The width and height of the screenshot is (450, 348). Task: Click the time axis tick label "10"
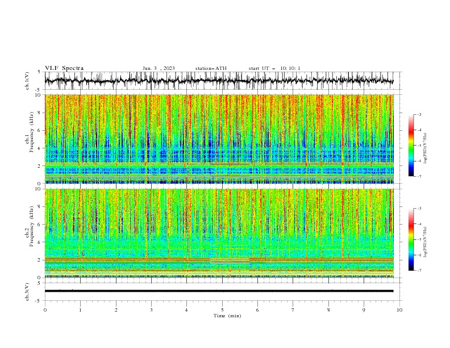tap(399, 310)
